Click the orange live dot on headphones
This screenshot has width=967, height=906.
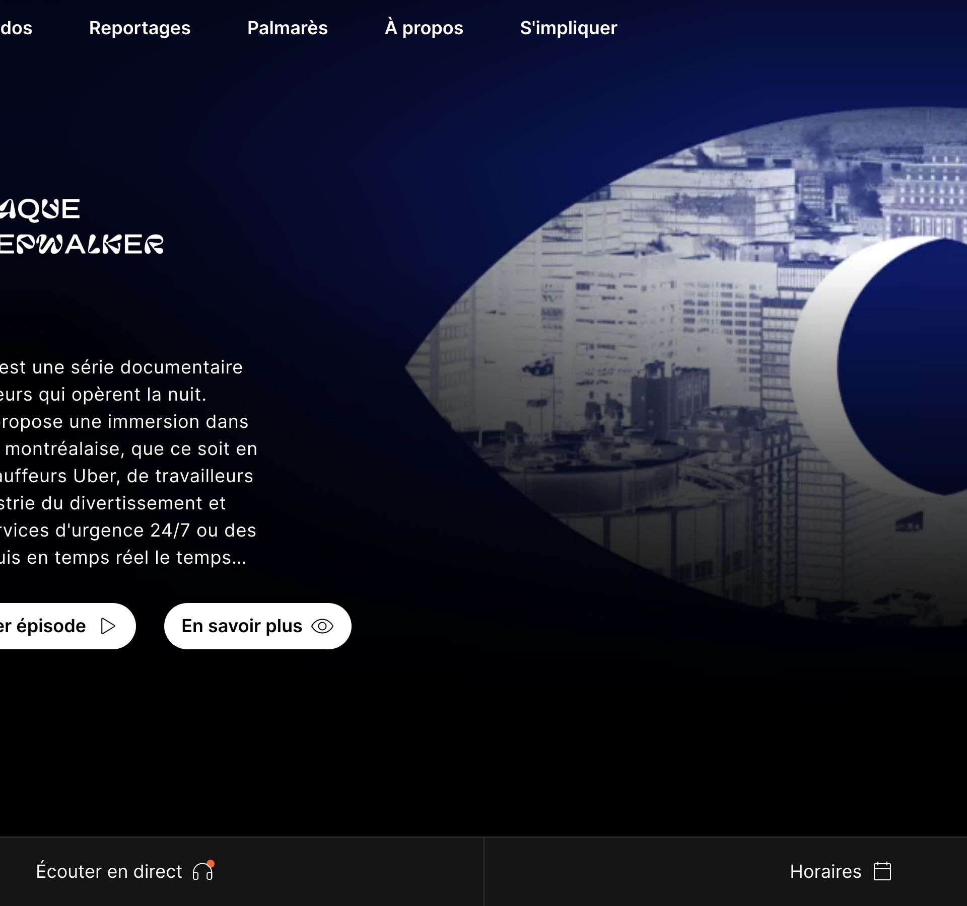point(211,864)
